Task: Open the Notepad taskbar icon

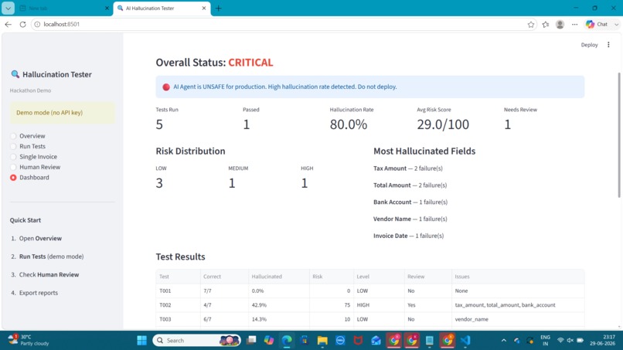Action: 430,341
